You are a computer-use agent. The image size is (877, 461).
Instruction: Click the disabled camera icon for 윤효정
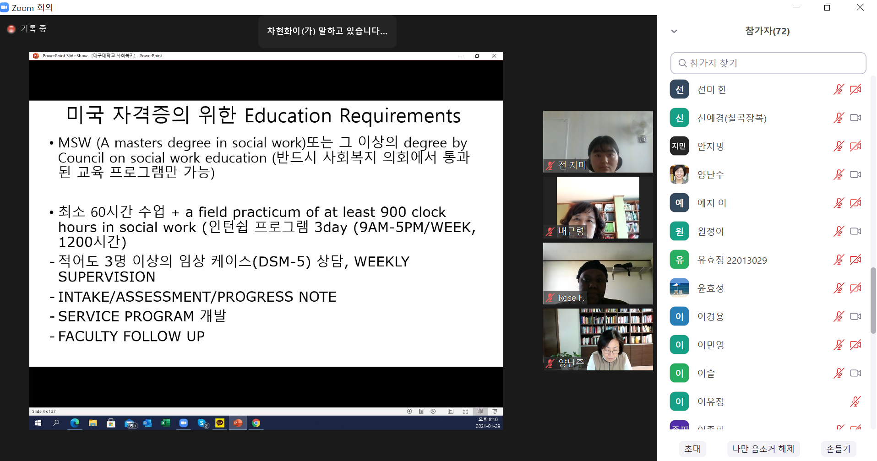855,288
